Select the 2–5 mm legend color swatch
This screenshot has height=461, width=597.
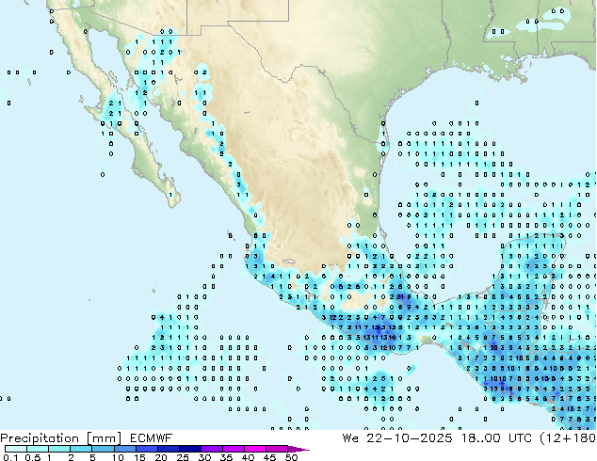[x=81, y=449]
